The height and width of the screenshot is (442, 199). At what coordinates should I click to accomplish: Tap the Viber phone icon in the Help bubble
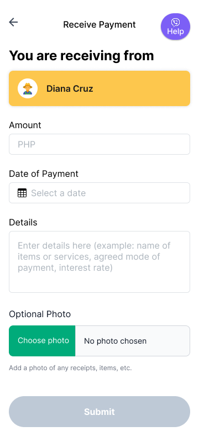[x=175, y=22]
